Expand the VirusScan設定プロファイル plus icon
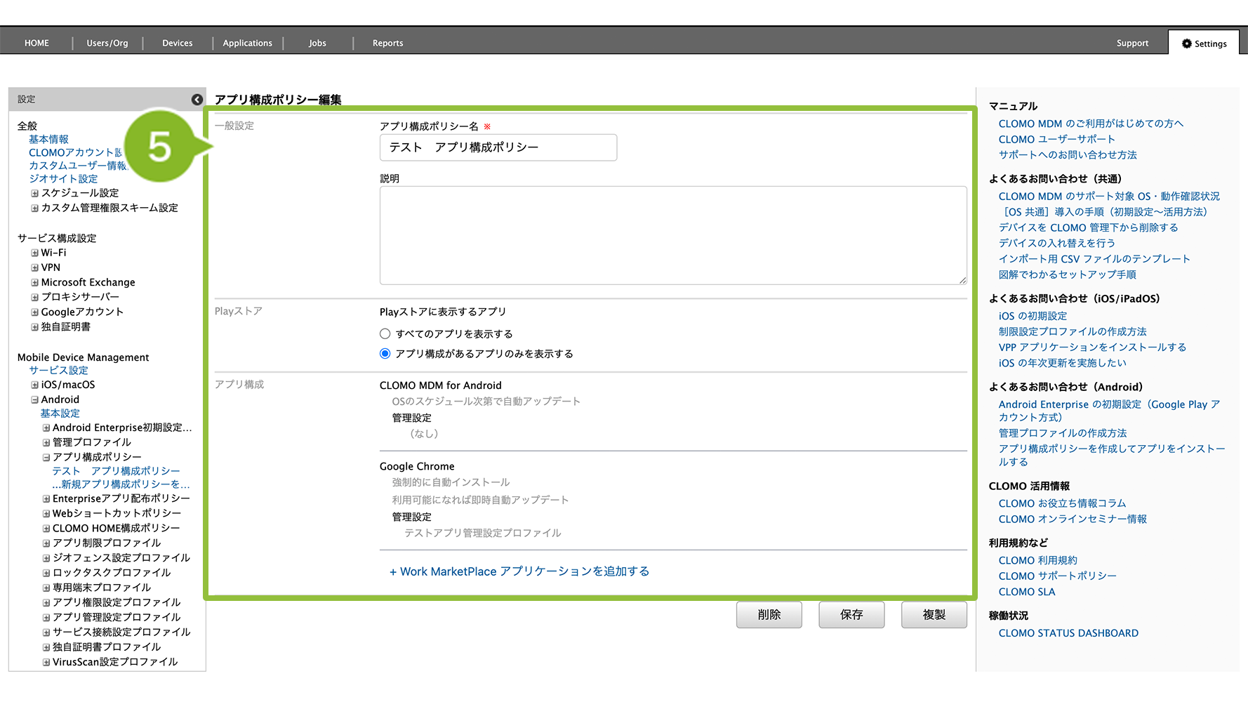The height and width of the screenshot is (702, 1248). coord(46,662)
